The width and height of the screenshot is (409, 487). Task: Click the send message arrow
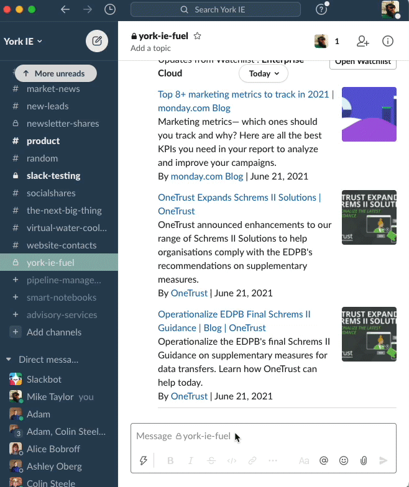pos(383,460)
